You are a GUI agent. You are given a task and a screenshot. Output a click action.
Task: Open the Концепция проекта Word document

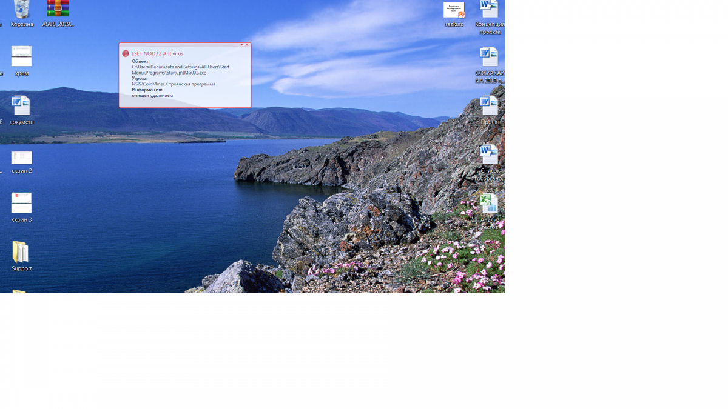pyautogui.click(x=489, y=10)
